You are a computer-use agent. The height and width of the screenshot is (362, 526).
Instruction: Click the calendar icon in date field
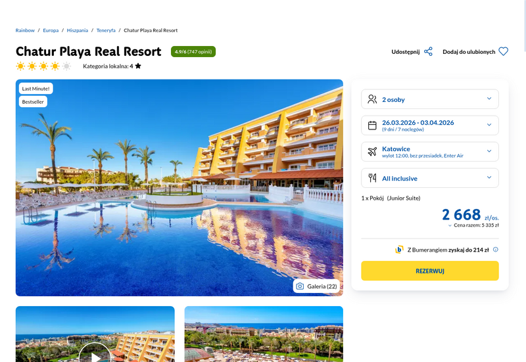tap(372, 125)
